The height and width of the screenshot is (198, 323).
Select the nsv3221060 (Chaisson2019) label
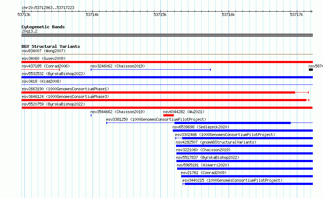tap(203, 150)
